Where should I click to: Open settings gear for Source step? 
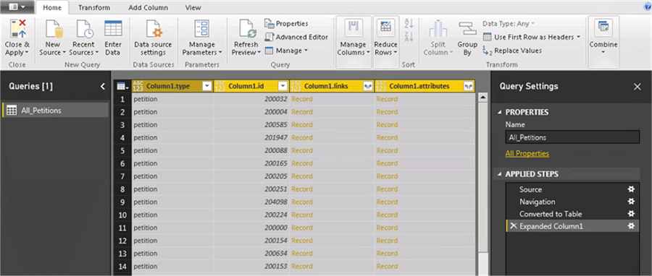tap(631, 189)
